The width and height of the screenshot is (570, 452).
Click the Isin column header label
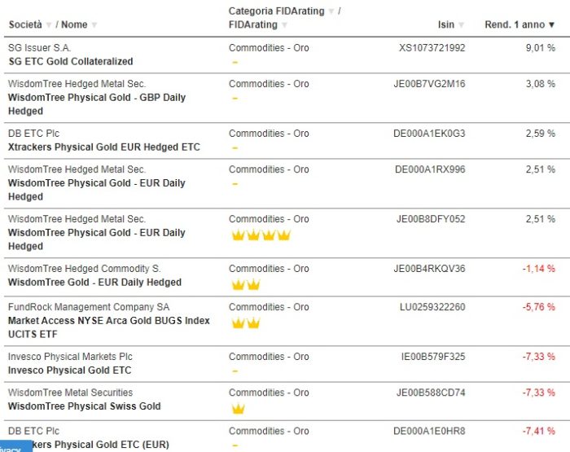tap(445, 25)
